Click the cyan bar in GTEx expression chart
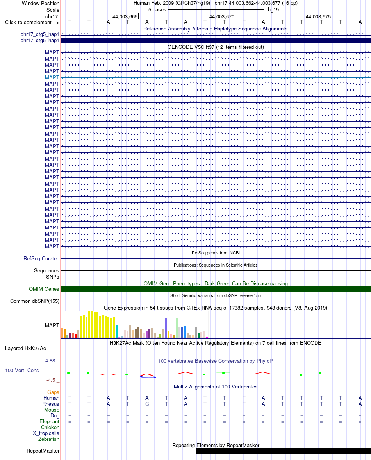Screen dimensions: 371x460 click(117, 331)
